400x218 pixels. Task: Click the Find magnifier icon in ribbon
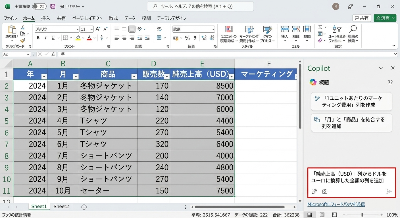(x=353, y=29)
